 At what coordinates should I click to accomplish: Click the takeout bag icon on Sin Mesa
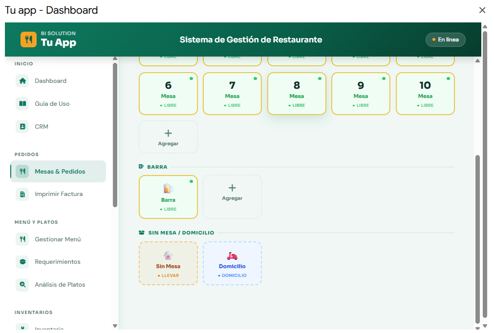[x=168, y=255]
